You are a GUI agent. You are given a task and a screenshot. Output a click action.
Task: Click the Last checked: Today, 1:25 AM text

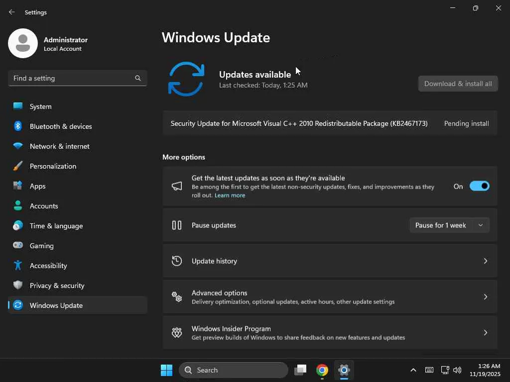tap(263, 85)
